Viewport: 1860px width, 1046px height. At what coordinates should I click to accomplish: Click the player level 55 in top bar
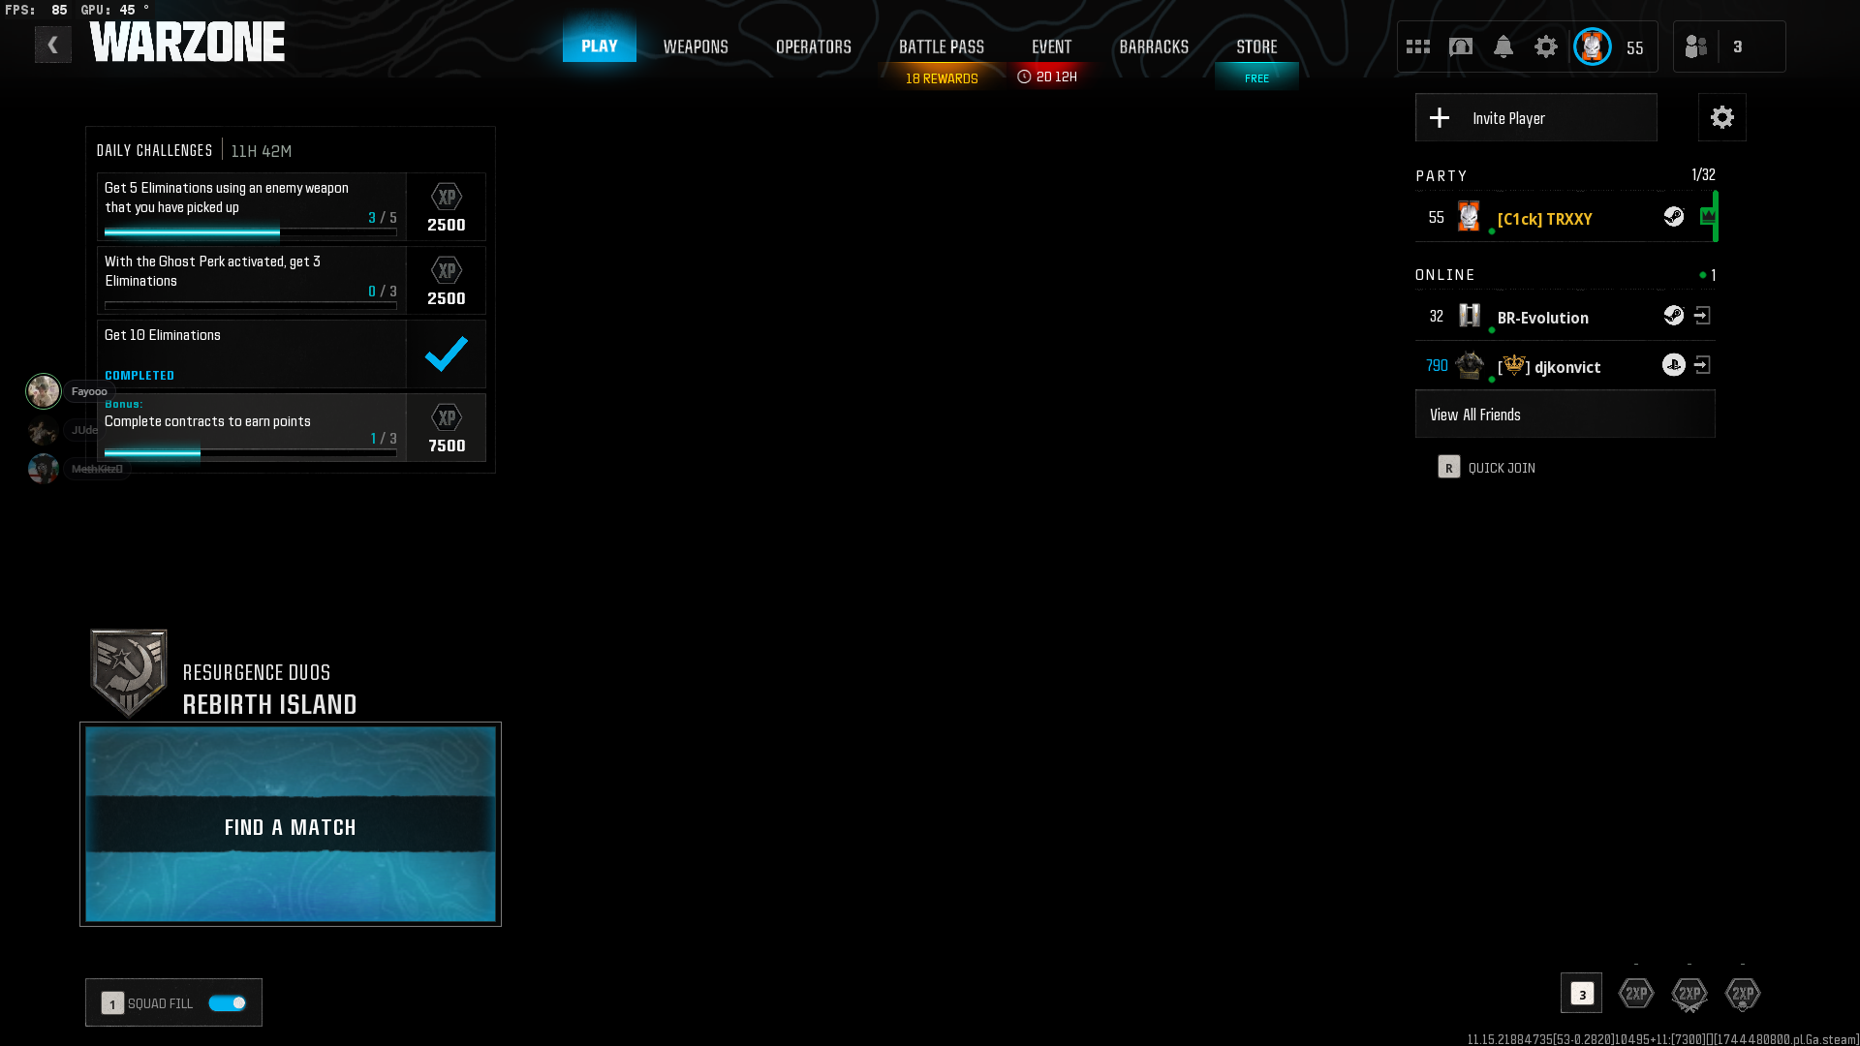pyautogui.click(x=1635, y=47)
